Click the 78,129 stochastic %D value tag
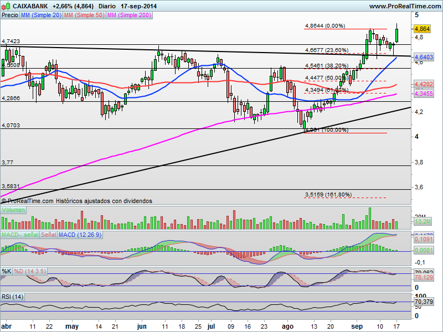443x332 pixels. (x=424, y=278)
